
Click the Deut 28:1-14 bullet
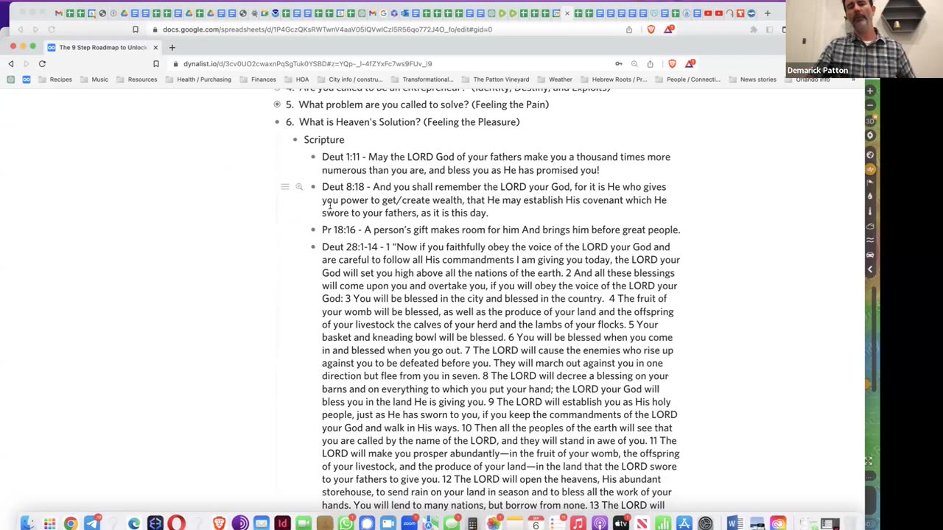click(x=313, y=247)
